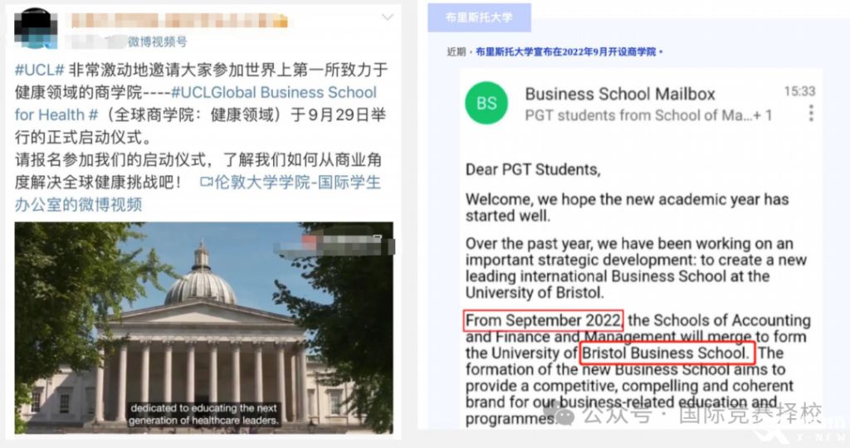Click the small video icon before 伦敦大学学院
The width and height of the screenshot is (850, 448).
206,182
